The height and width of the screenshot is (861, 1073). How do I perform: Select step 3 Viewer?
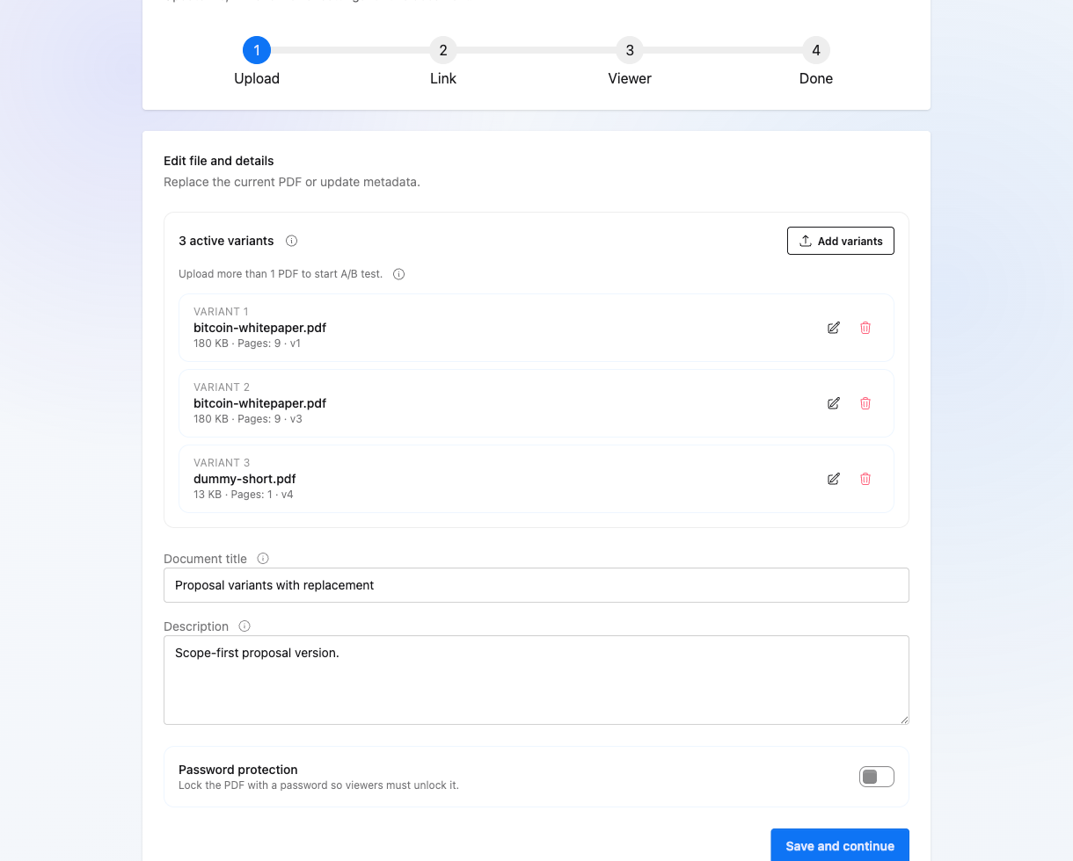(x=630, y=50)
